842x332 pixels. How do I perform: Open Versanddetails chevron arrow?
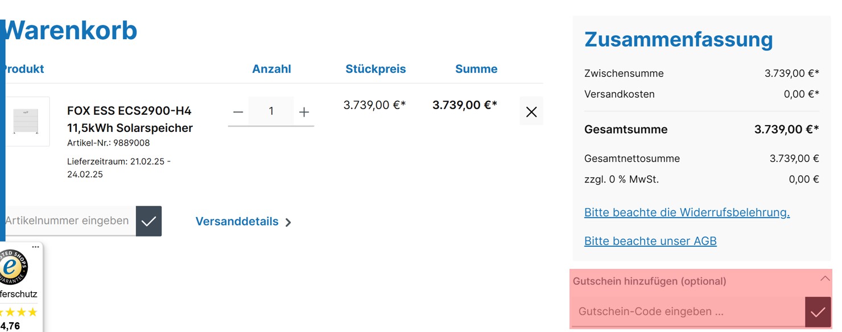click(x=288, y=222)
